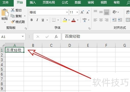Click the 粘贴 label button
Image resolution: width=130 pixels, height=92 pixels.
pos(5,18)
